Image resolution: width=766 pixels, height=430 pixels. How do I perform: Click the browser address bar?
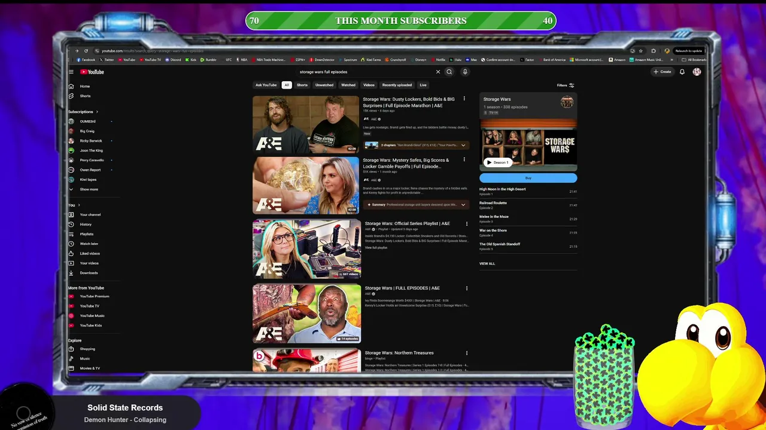[359, 51]
